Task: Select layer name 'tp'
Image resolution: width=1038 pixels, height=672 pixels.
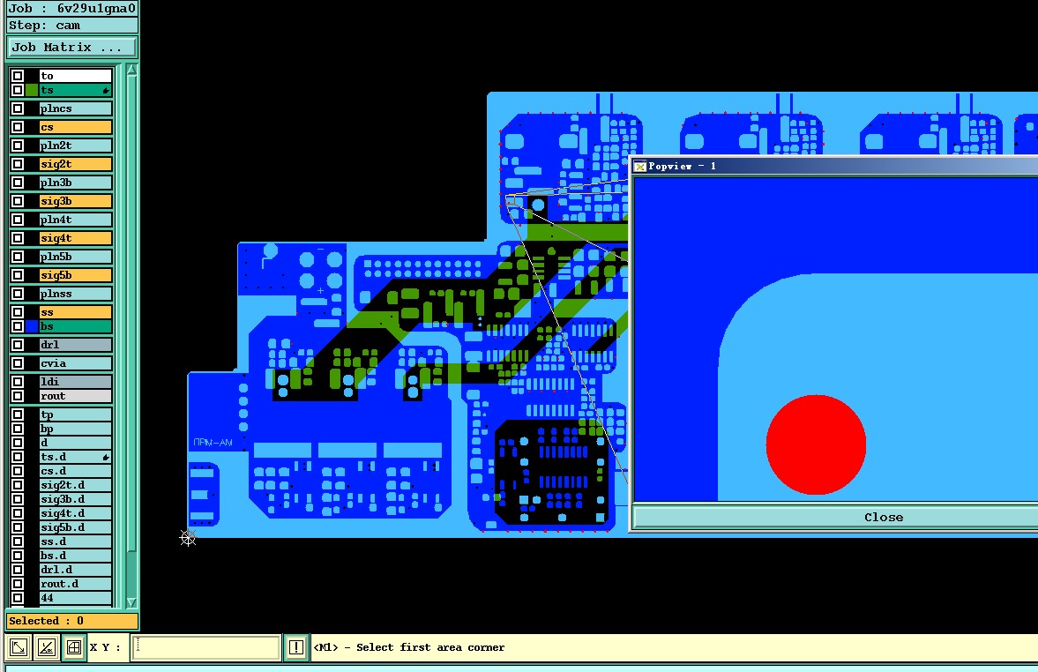Action: [76, 415]
